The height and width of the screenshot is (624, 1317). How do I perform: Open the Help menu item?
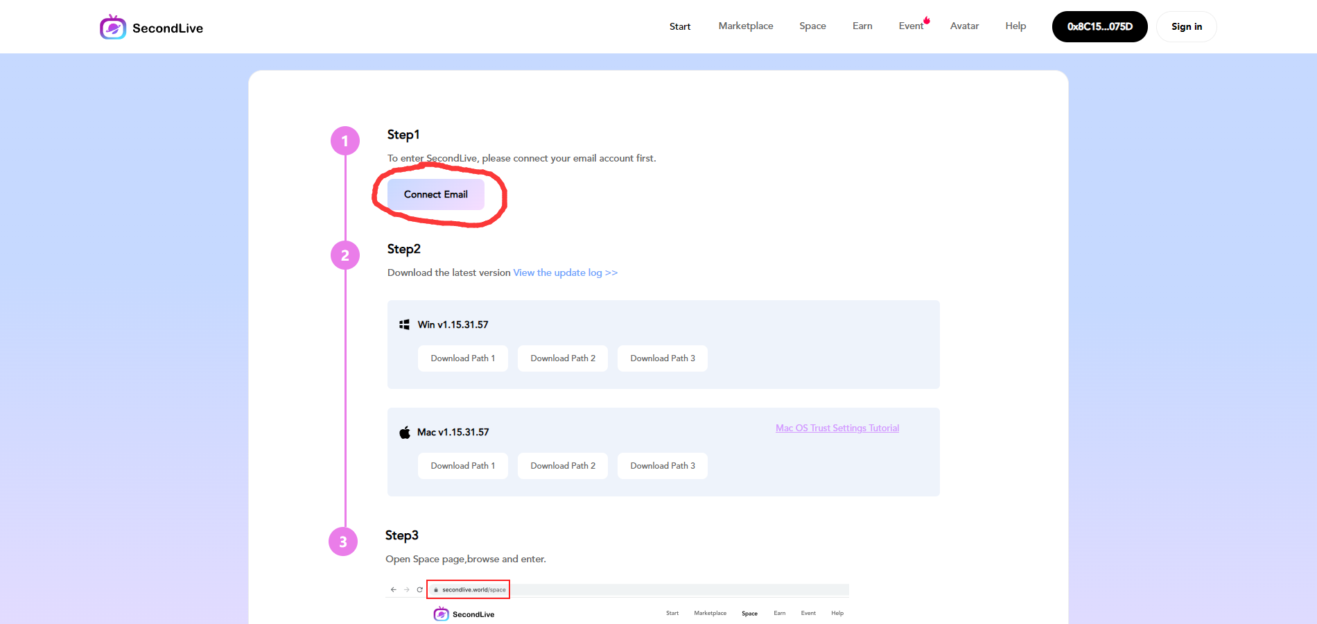pos(1015,26)
